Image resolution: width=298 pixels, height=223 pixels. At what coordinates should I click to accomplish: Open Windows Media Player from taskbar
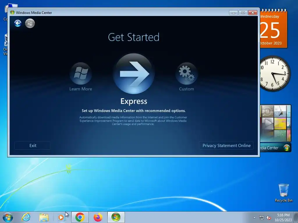[x=61, y=217]
